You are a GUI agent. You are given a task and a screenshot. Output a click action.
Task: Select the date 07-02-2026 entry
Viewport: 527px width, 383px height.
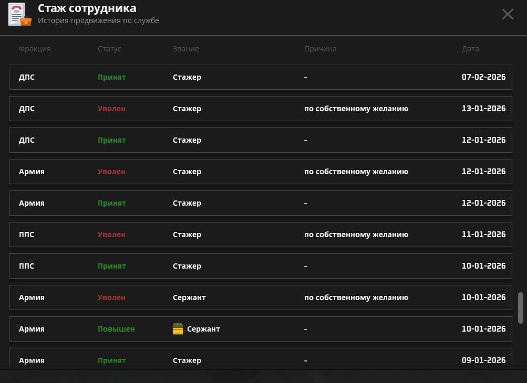[x=483, y=77]
